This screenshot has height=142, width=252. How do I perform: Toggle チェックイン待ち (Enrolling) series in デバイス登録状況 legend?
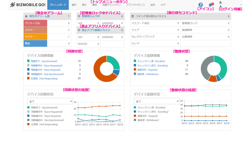point(151,112)
